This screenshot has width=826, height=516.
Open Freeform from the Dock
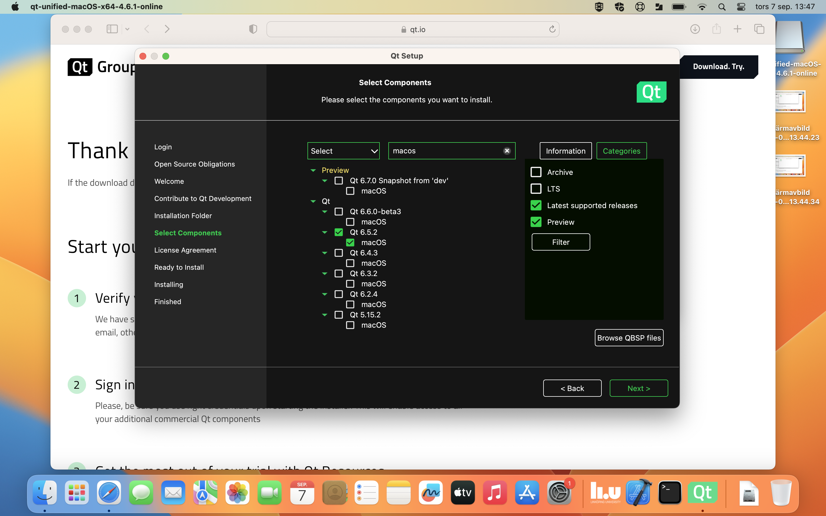(431, 492)
